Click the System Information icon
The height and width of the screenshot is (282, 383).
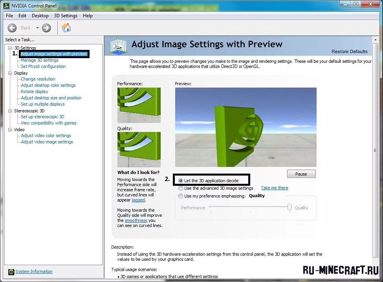11,272
